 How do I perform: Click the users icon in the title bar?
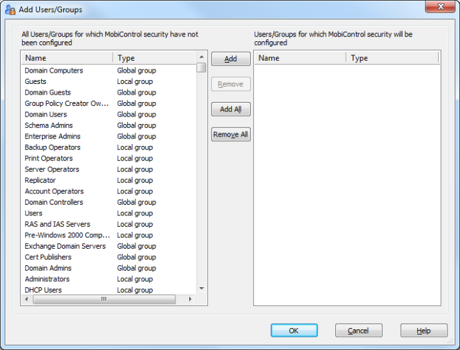(10, 10)
